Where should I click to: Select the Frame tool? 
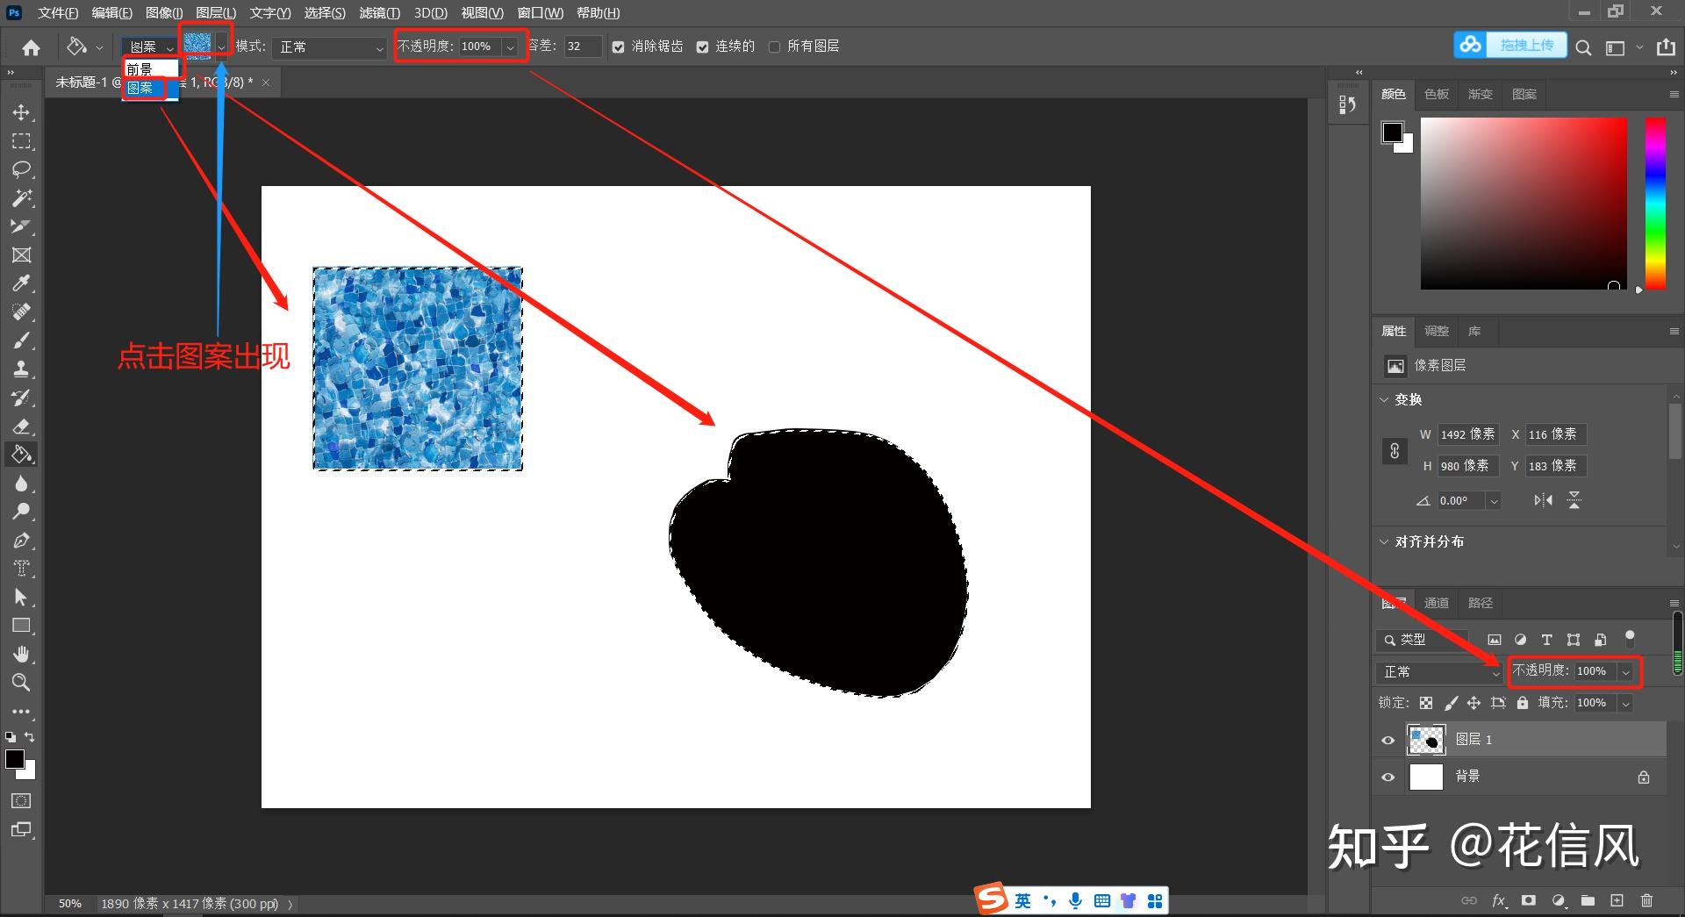[x=22, y=254]
